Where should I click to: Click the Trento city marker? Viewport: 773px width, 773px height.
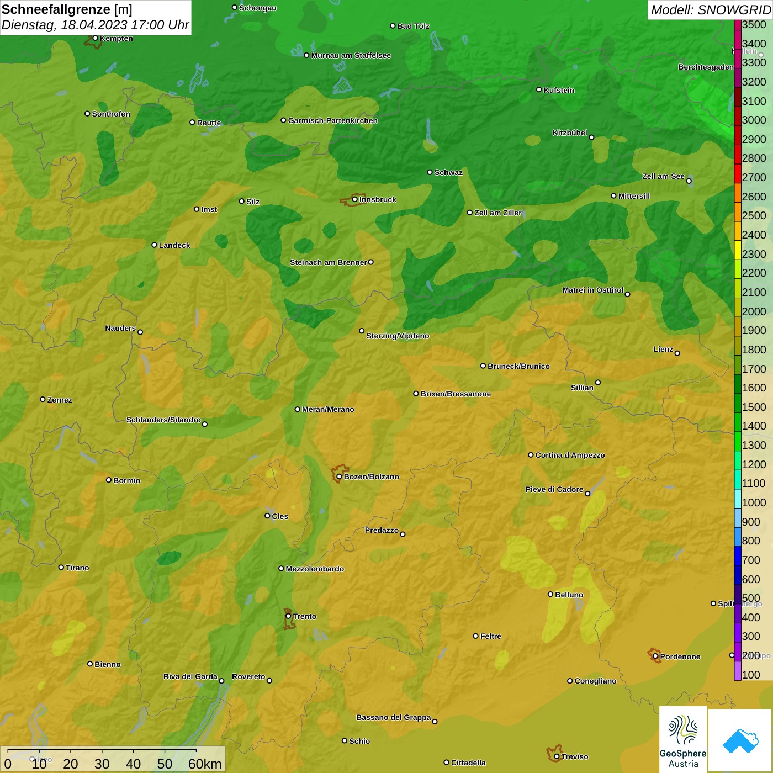pyautogui.click(x=288, y=616)
